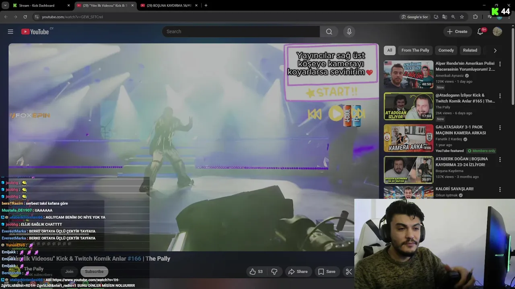Expand more filter chips with right chevron
The image size is (515, 289).
(x=495, y=51)
